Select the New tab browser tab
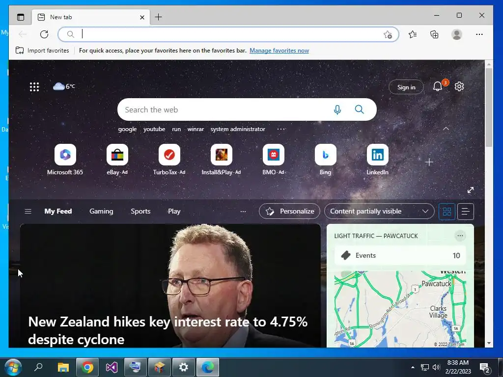Screen dimensions: 503x377 point(90,17)
